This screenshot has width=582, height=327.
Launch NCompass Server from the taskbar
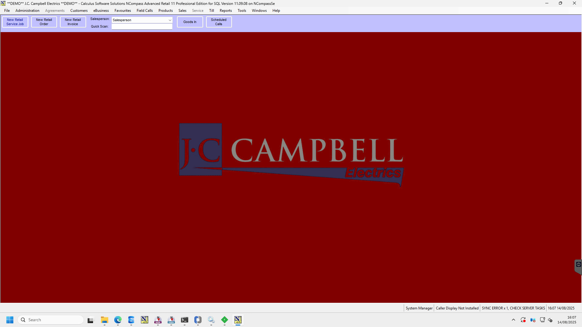pyautogui.click(x=158, y=319)
